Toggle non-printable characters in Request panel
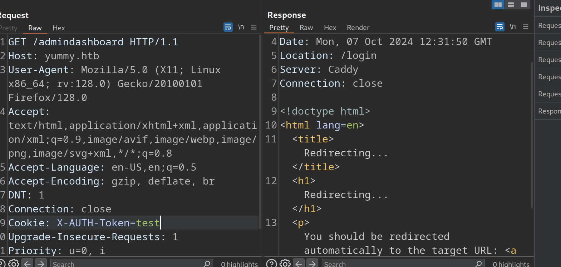The width and height of the screenshot is (561, 267). pyautogui.click(x=241, y=27)
